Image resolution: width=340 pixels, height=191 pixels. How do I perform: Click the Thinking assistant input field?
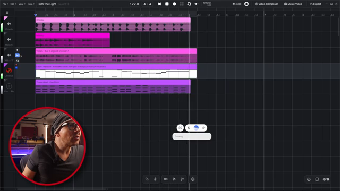pos(192,136)
